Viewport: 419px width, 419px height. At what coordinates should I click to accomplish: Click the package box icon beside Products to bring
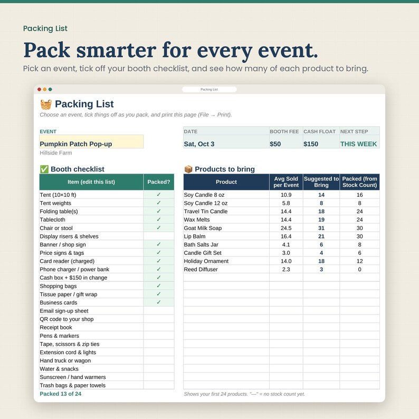pos(188,169)
